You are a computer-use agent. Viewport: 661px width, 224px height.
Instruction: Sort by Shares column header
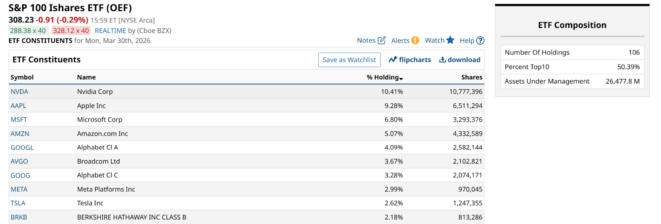[472, 77]
